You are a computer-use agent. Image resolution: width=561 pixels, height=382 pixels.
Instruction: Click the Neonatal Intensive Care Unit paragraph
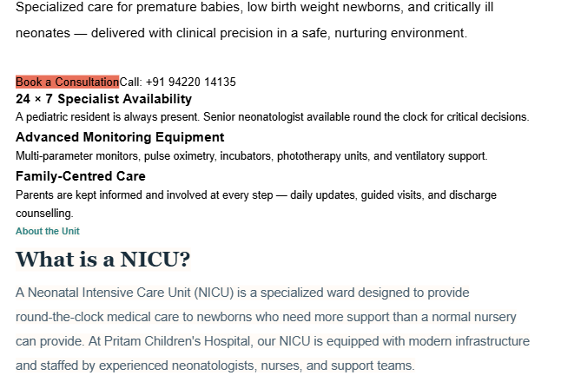tap(273, 329)
